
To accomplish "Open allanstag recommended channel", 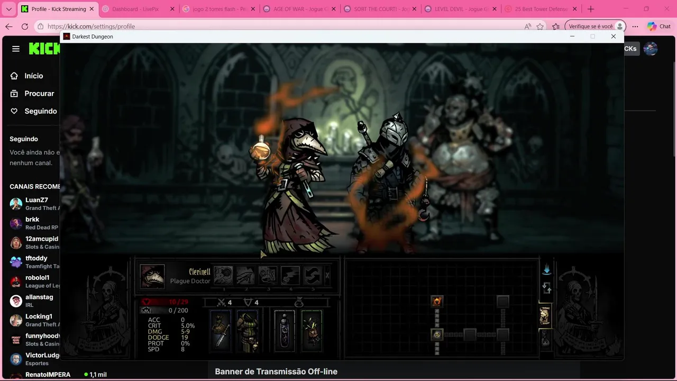I will [x=34, y=301].
